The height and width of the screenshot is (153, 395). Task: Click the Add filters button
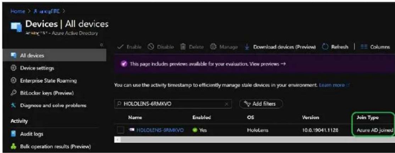[261, 104]
